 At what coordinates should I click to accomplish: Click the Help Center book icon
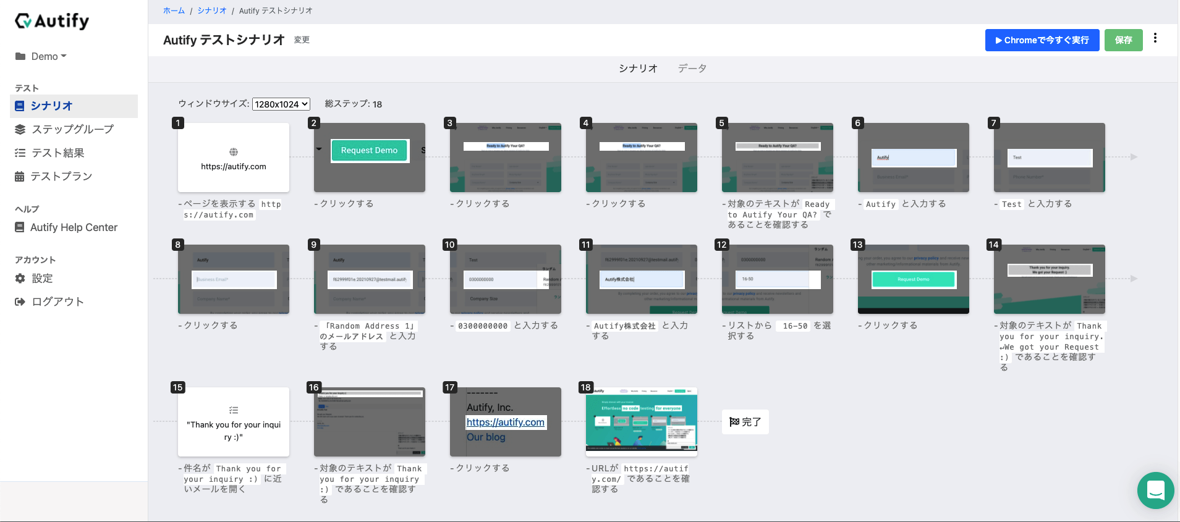[x=20, y=227]
